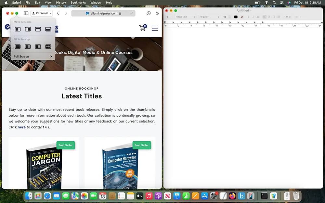Viewport: 325px width, 203px height.
Task: Open Safari File menu
Action: pyautogui.click(x=28, y=3)
